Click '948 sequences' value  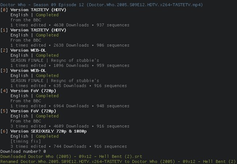(113, 106)
